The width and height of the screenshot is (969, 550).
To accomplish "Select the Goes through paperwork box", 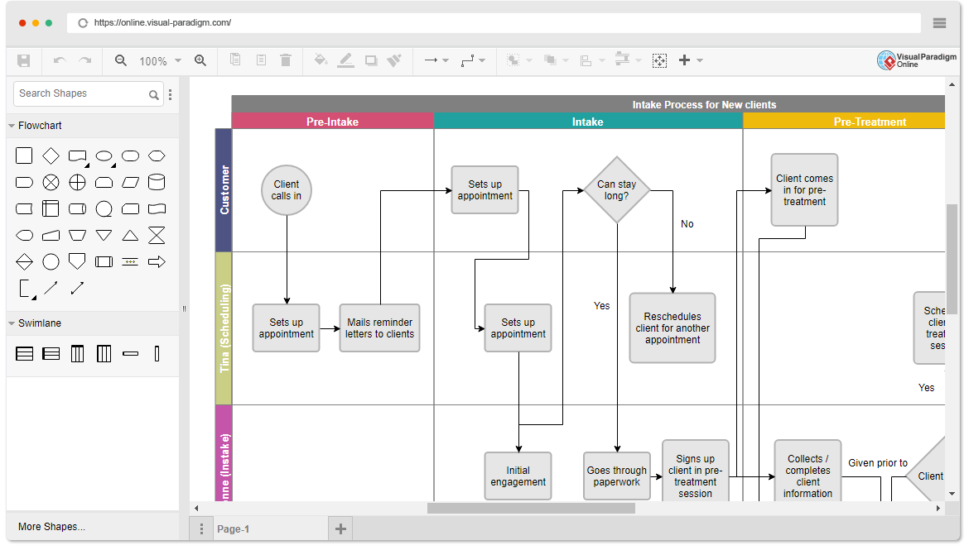I will pyautogui.click(x=617, y=476).
